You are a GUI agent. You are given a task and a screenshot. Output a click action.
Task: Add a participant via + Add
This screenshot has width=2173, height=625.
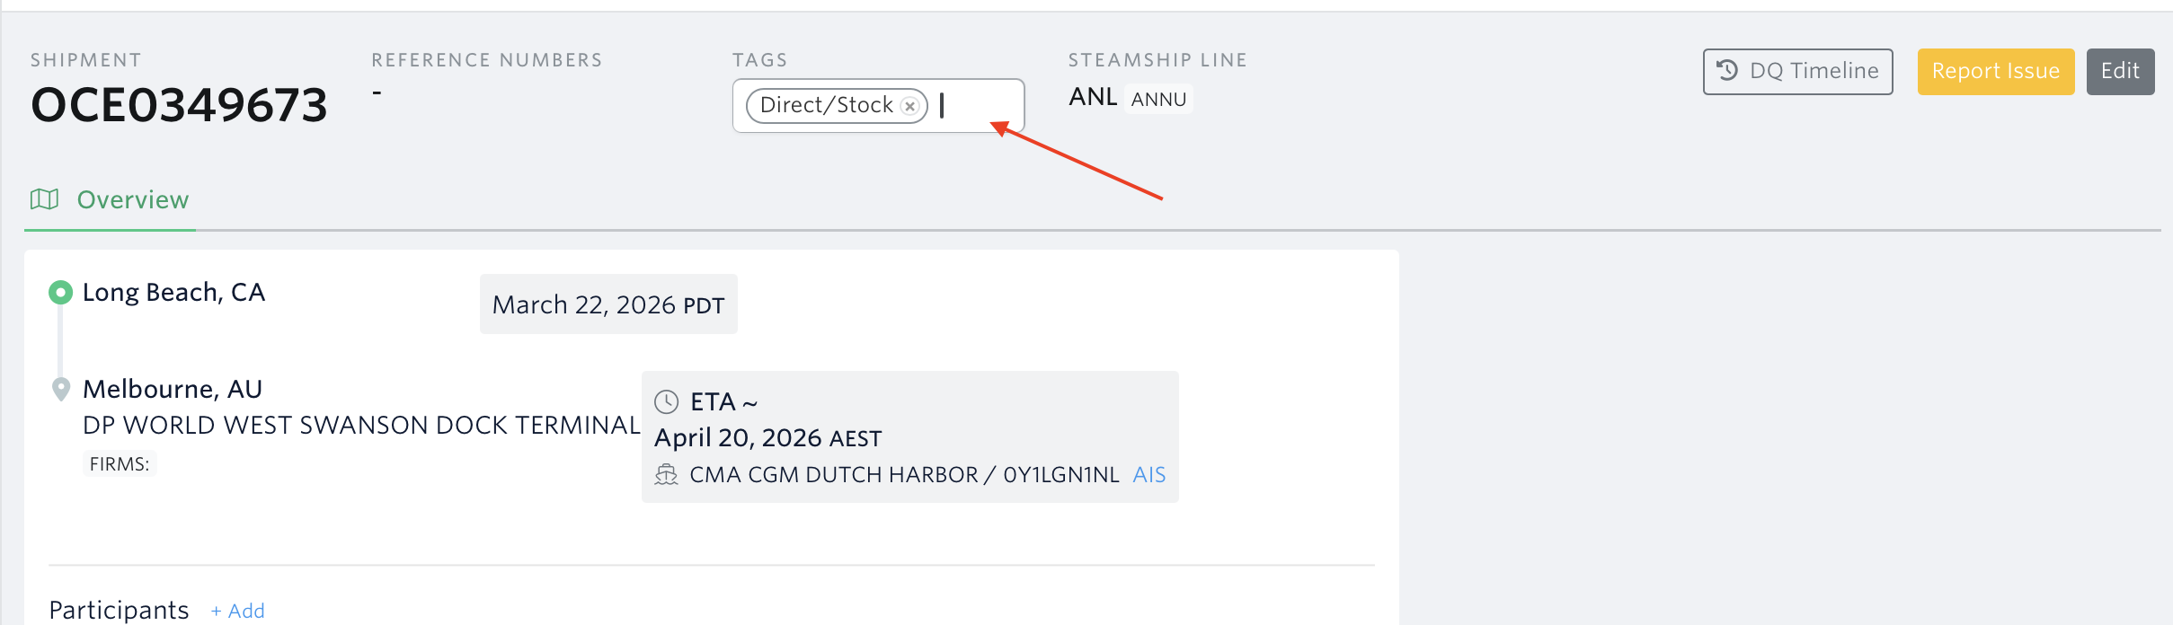[x=238, y=611]
